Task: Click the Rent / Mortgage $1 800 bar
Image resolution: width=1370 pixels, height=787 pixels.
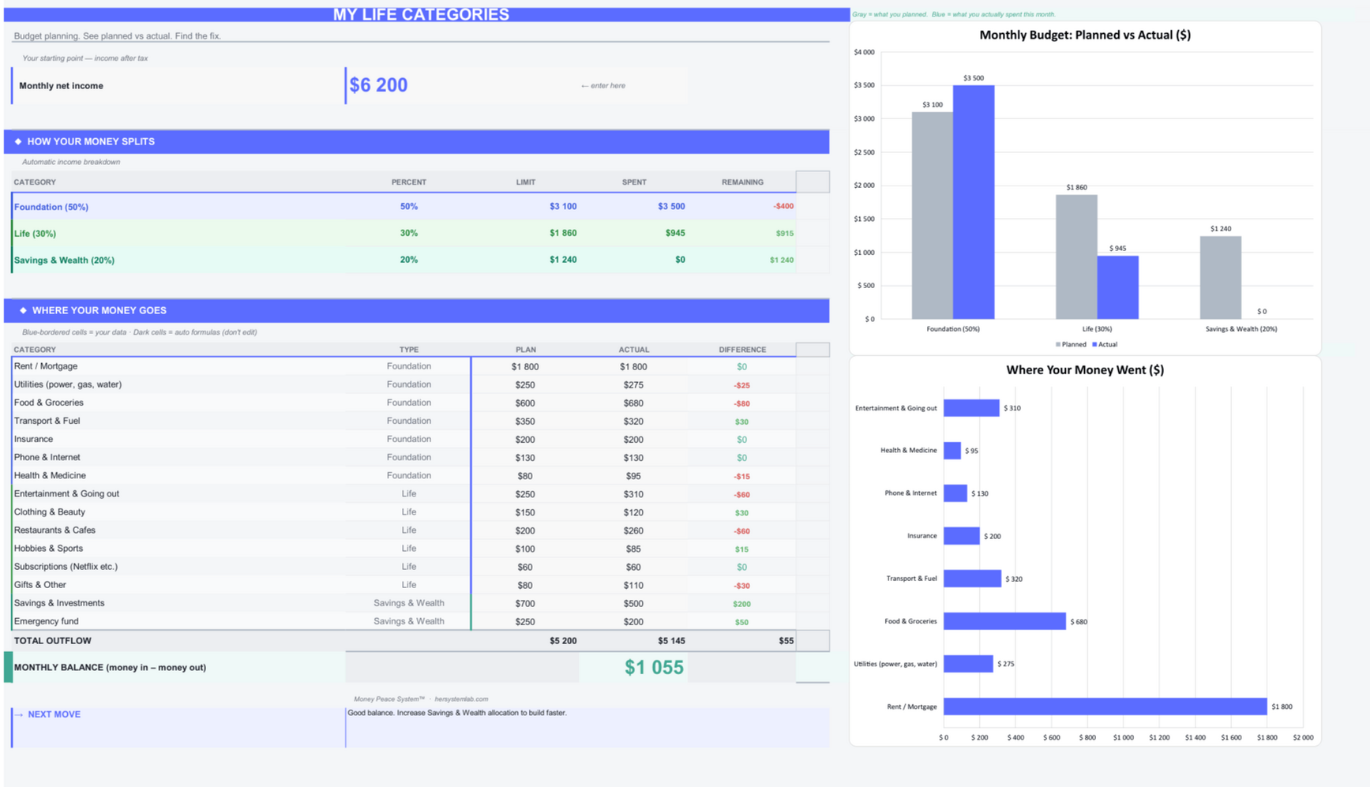Action: (1105, 706)
